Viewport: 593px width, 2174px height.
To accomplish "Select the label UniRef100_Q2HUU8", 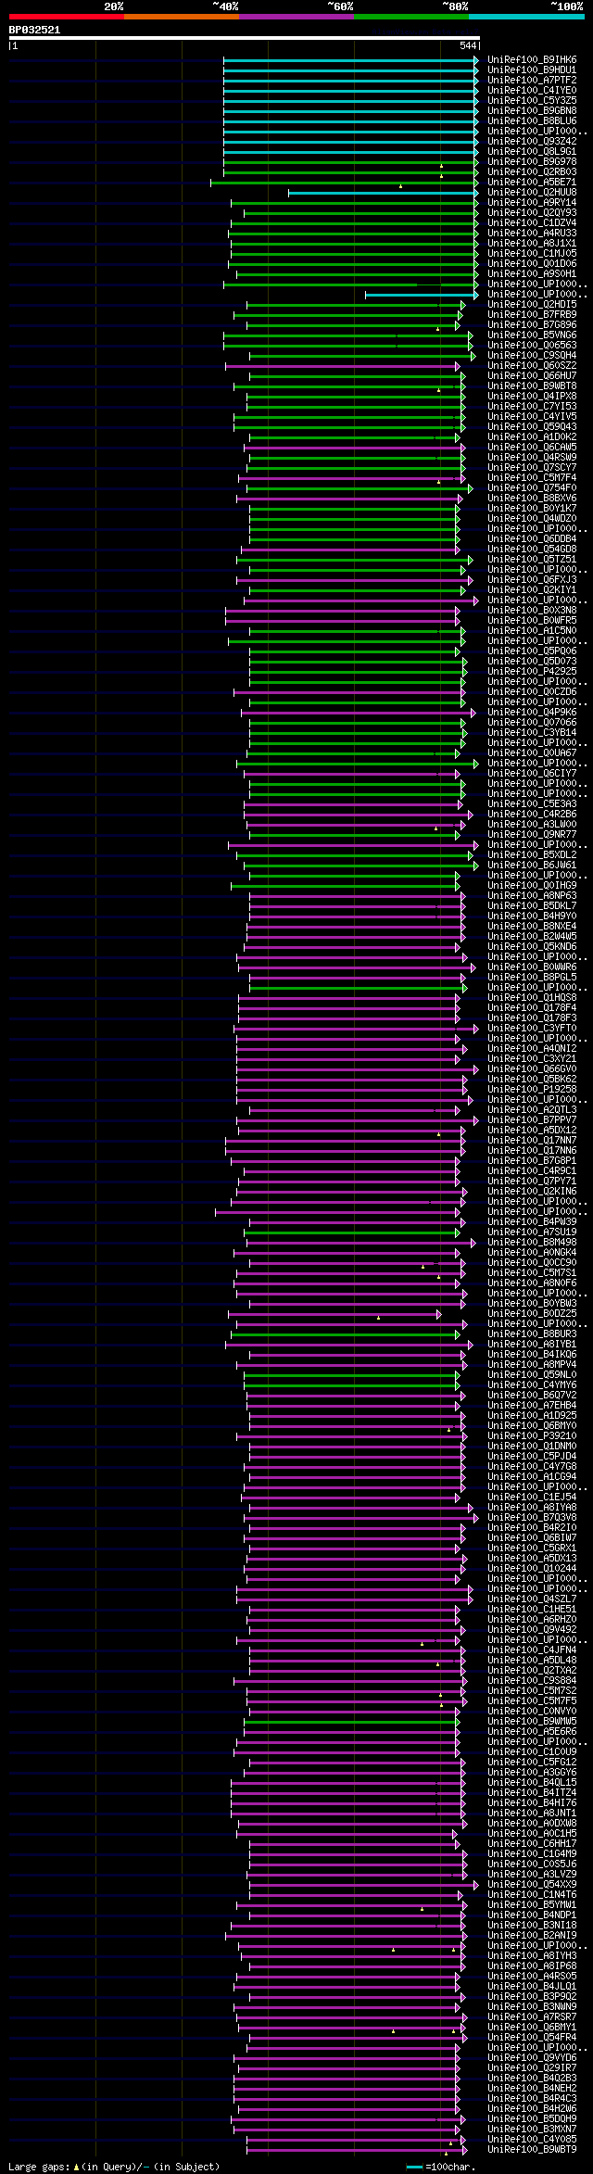I will pyautogui.click(x=532, y=192).
